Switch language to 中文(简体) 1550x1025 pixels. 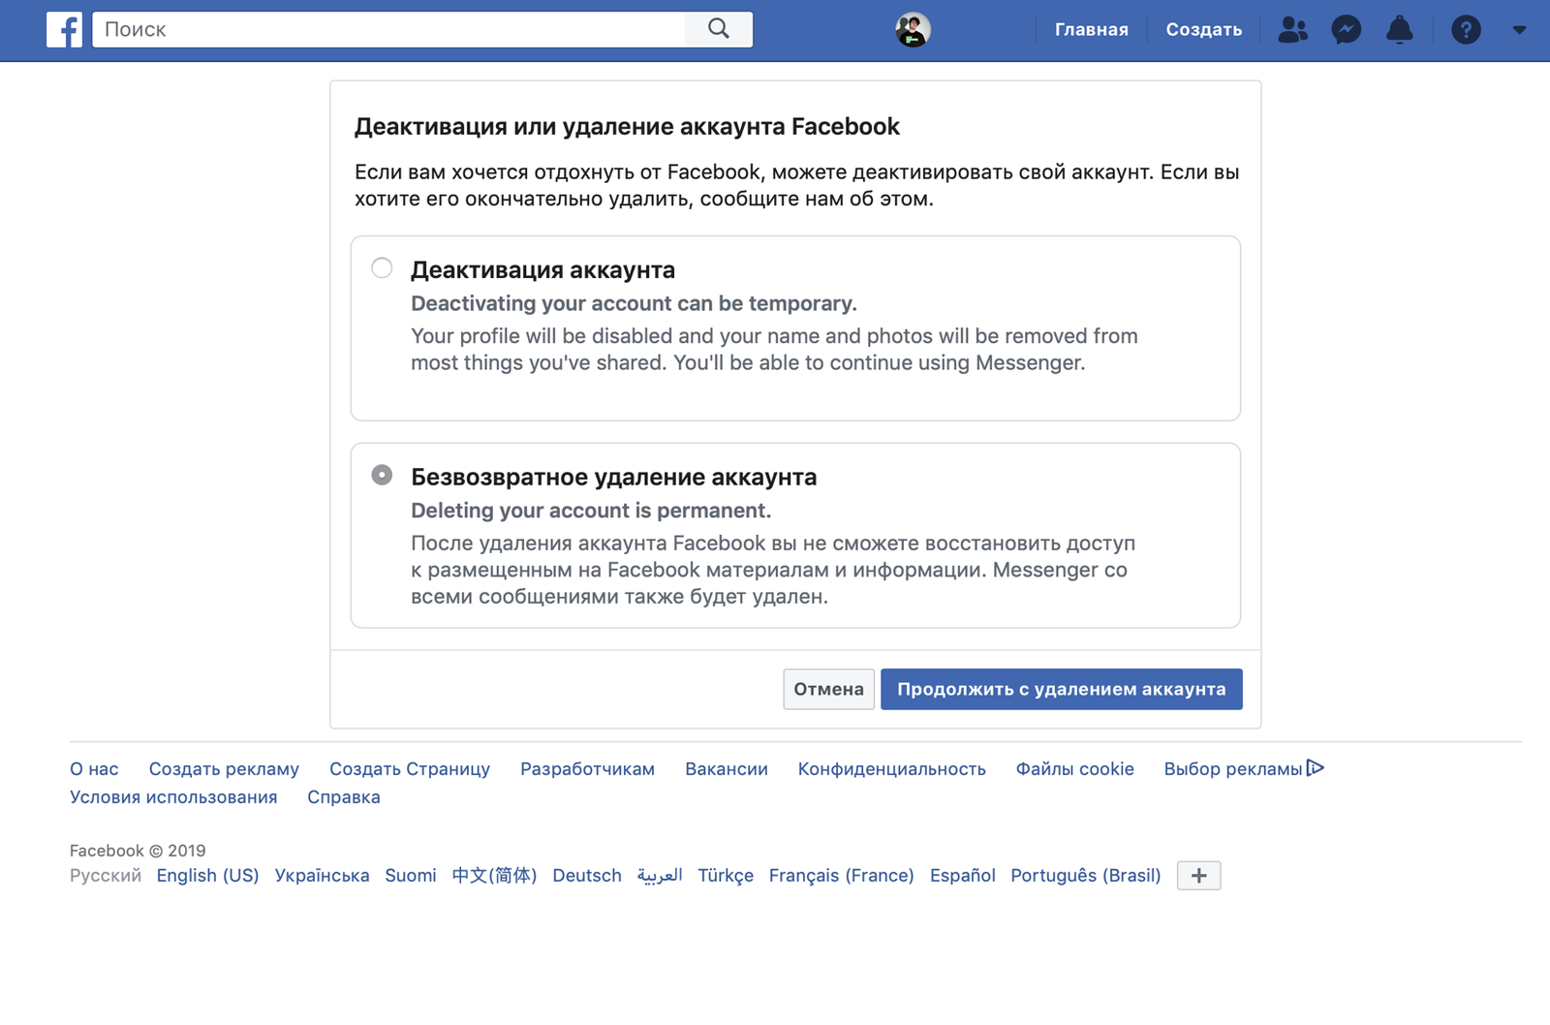[x=494, y=875]
